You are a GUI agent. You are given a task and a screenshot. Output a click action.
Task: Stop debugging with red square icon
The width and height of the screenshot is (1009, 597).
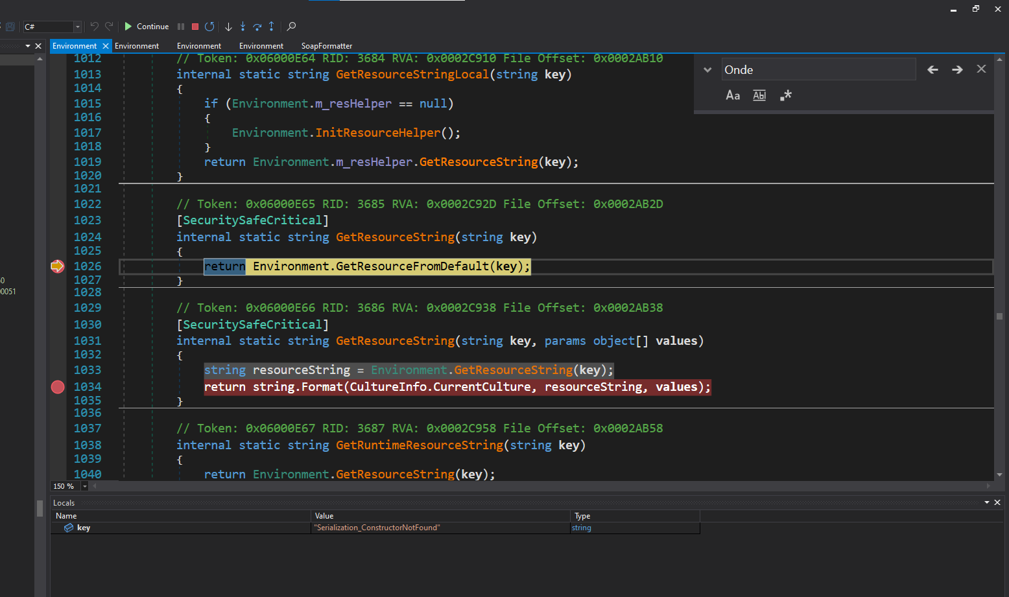195,27
